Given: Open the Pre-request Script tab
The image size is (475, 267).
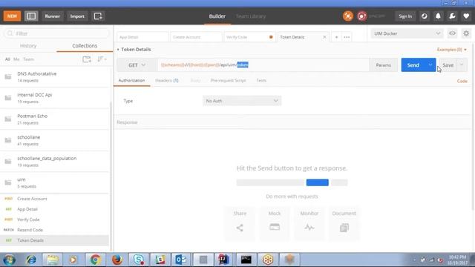Looking at the screenshot, I should coord(228,81).
